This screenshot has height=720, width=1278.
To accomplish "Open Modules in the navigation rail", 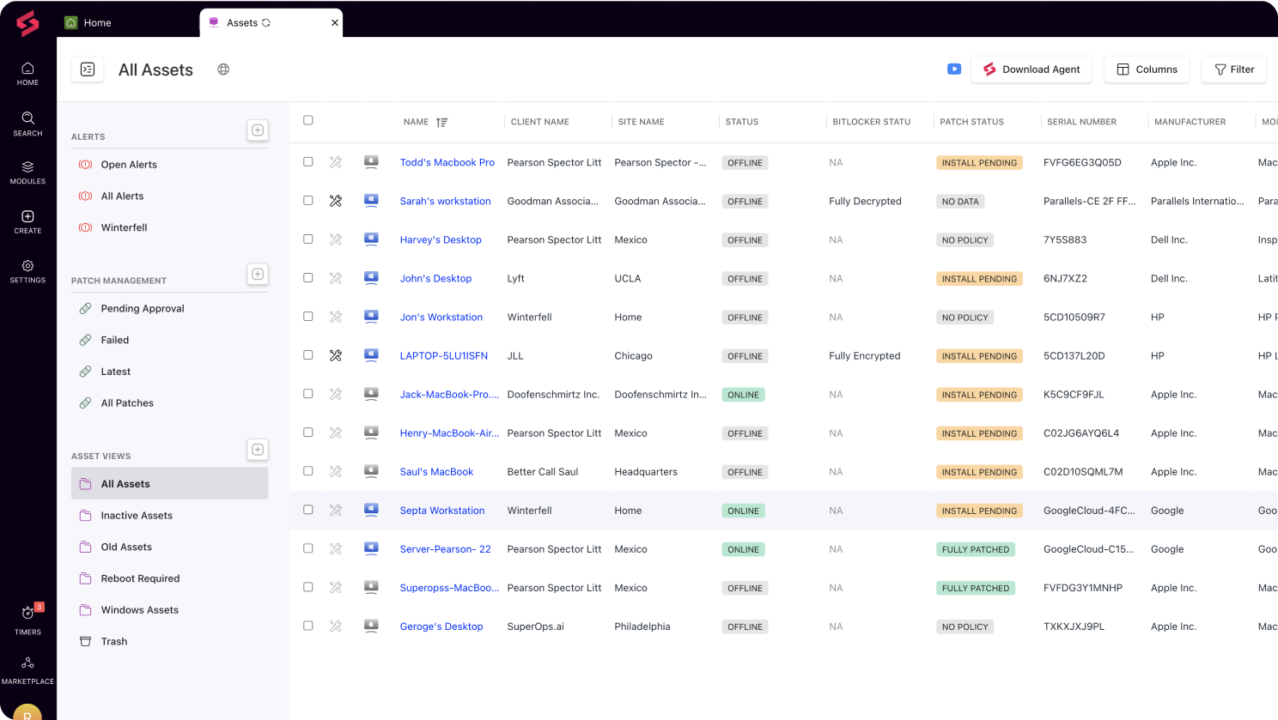I will coord(27,172).
